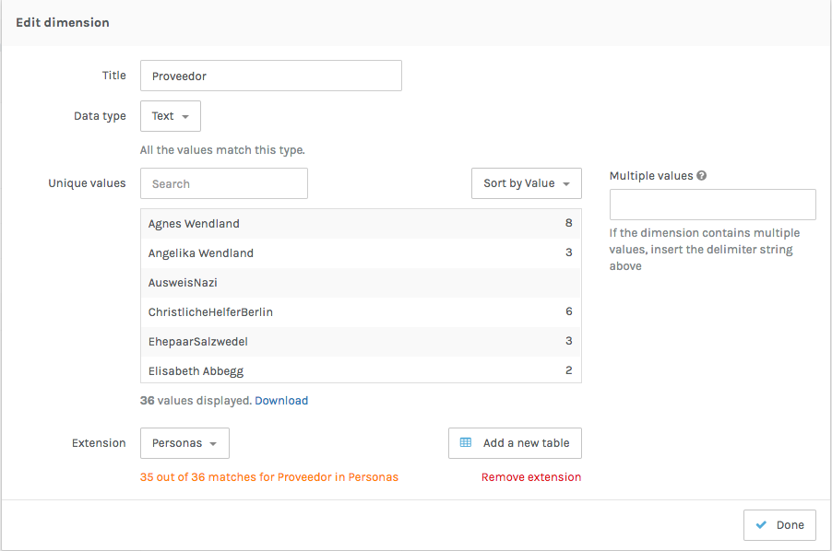Select Agnes Wendland in the values list
The width and height of the screenshot is (832, 551).
point(360,224)
